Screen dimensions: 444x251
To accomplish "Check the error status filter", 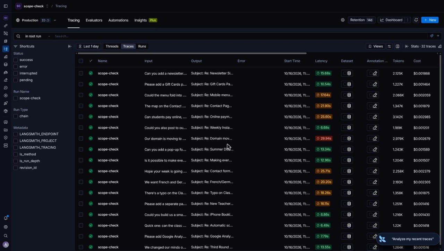I will (x=16, y=67).
